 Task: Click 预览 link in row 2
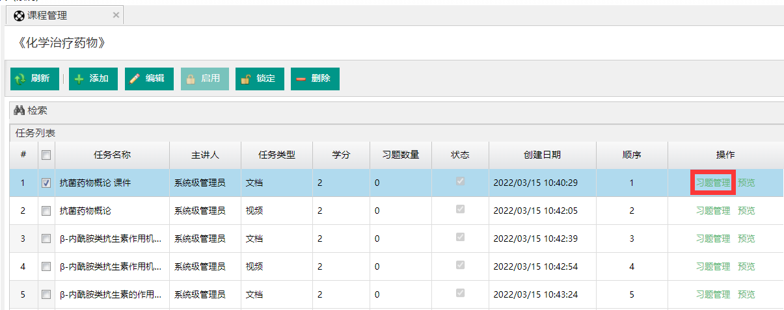pyautogui.click(x=746, y=211)
